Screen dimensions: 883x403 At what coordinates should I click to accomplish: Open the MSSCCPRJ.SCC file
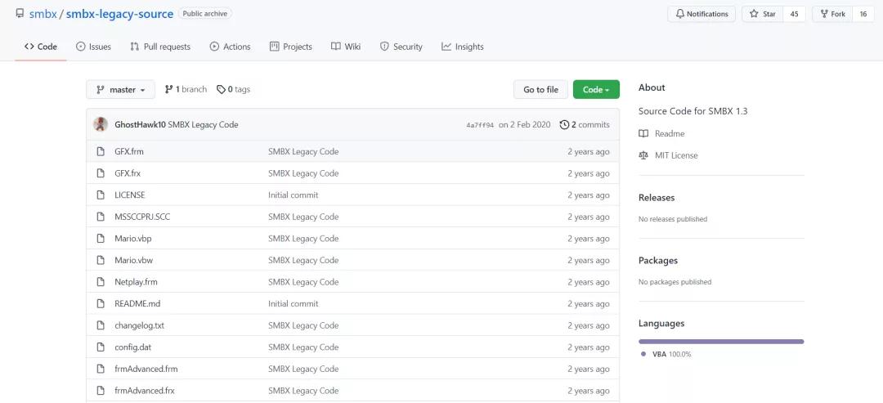142,217
